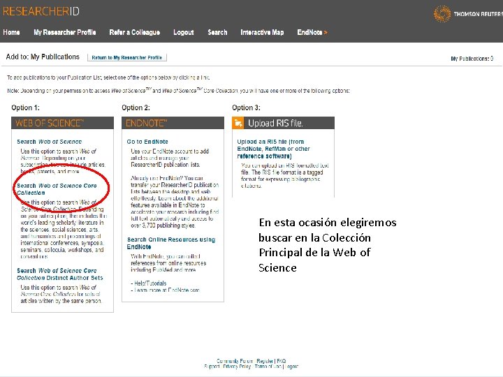
Task: Click the 'Option 2:' label
Action: 136,108
